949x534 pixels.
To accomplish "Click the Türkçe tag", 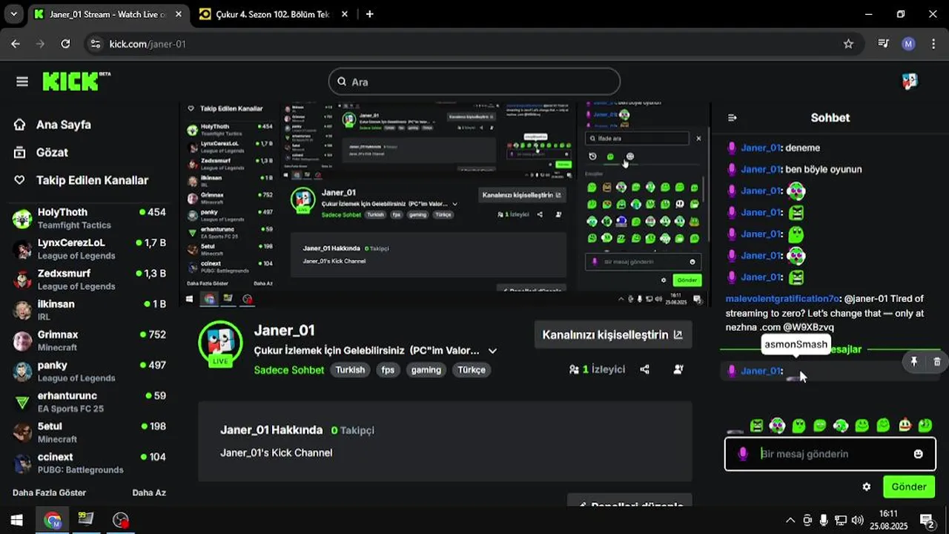I will [472, 369].
